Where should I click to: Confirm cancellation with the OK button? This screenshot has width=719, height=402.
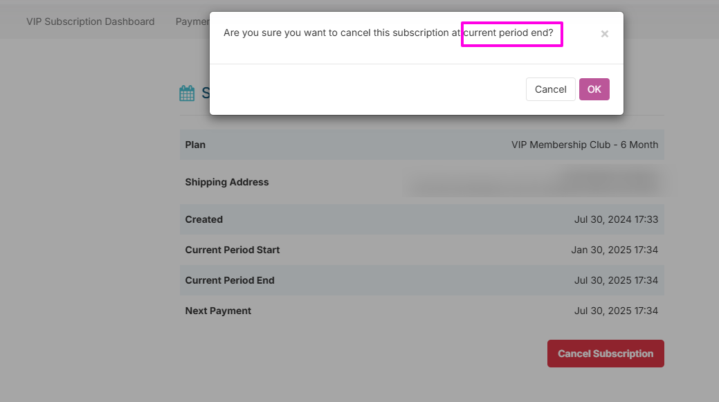coord(594,89)
